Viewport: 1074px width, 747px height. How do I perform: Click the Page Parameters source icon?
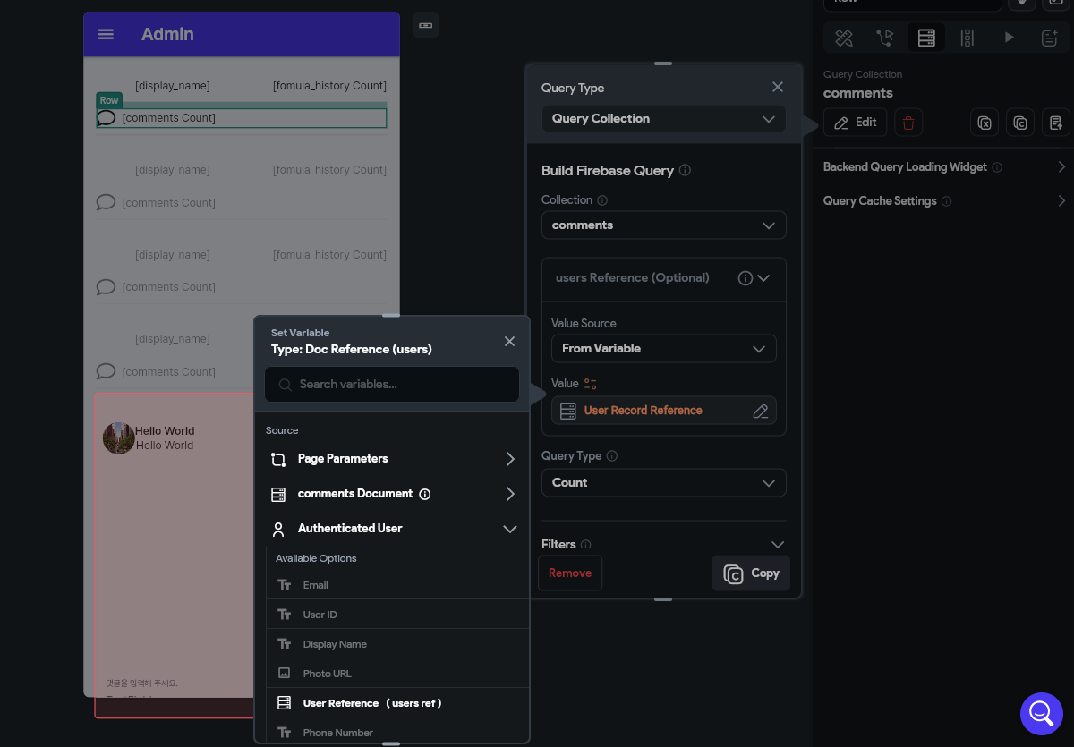[x=278, y=459]
